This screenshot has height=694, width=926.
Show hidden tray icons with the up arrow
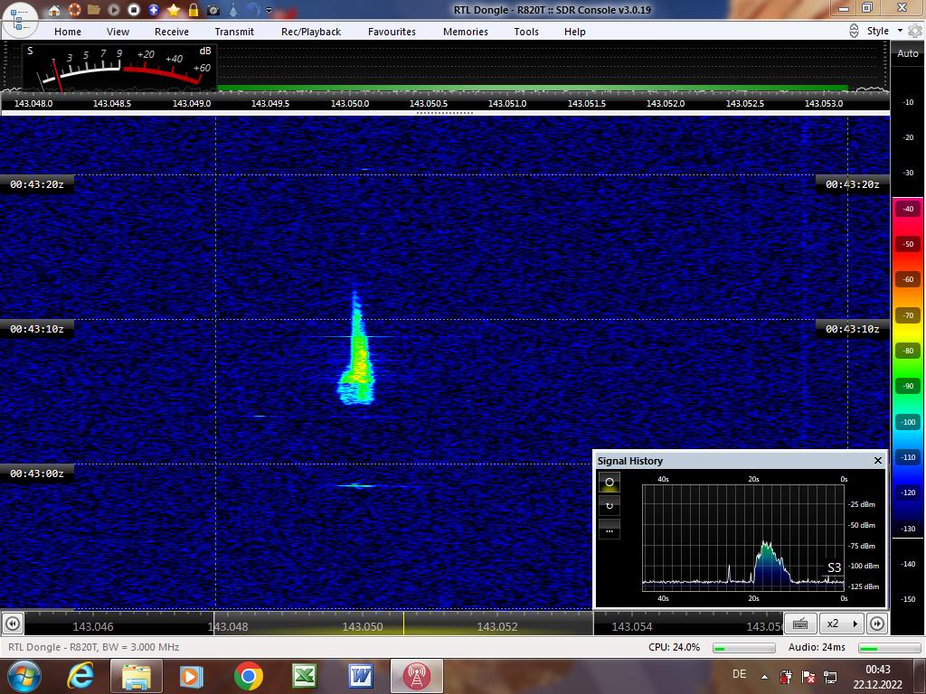764,677
